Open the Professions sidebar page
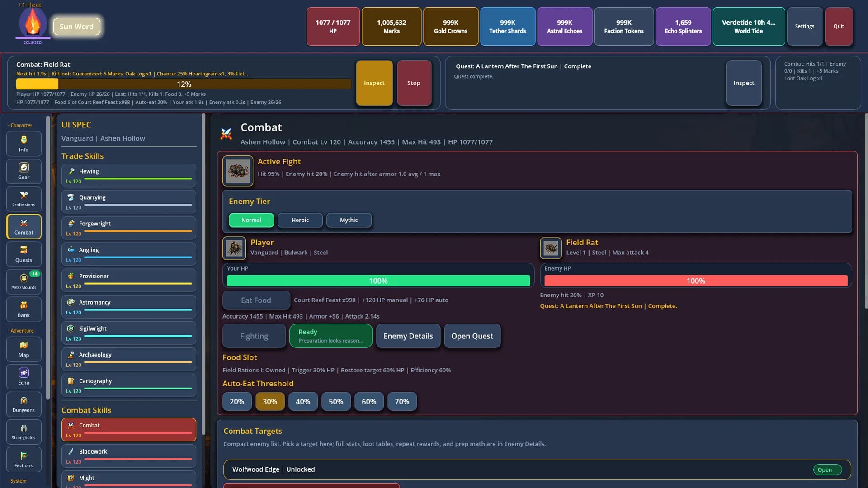 coord(24,199)
